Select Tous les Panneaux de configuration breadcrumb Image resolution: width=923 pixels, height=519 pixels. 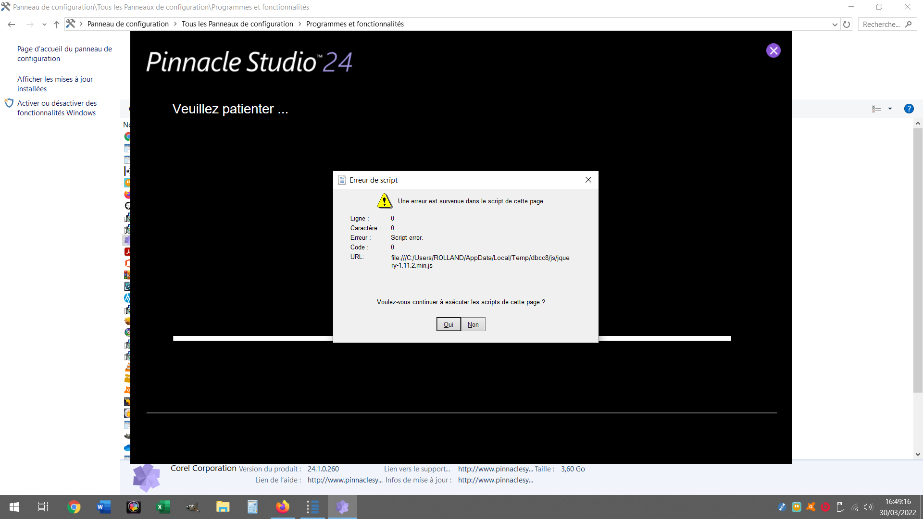237,24
